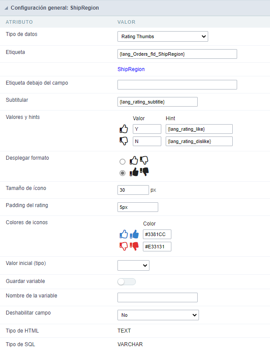Collapse the Configuración general: ShipRegion section

point(7,7)
